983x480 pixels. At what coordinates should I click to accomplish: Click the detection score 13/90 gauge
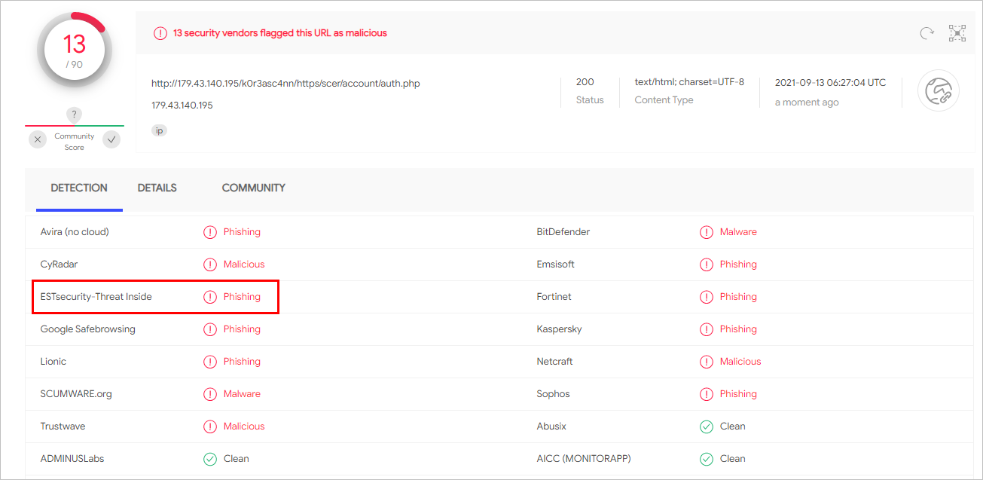(x=74, y=50)
